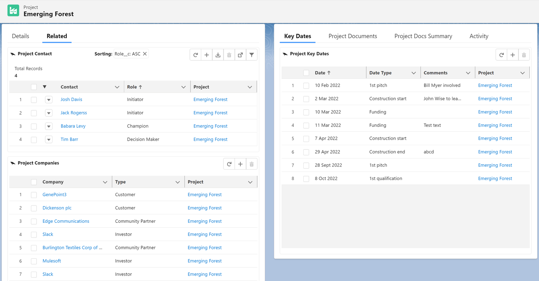Screen dimensions: 539x281
Task: Check the Mulesoft company row checkbox
Action: coord(34,261)
